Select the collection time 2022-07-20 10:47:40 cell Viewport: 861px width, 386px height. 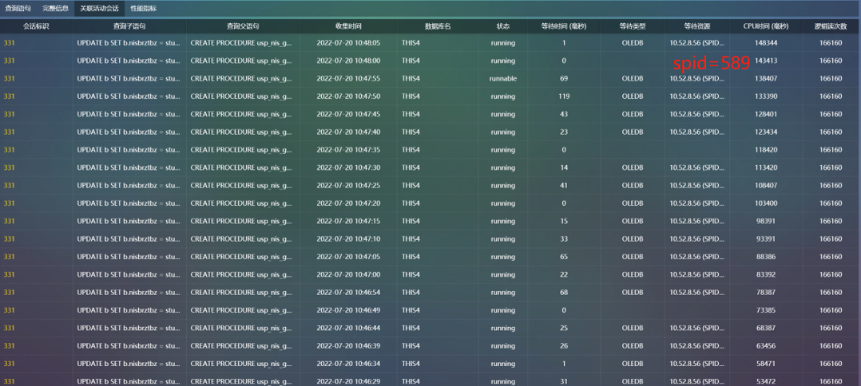pyautogui.click(x=348, y=132)
